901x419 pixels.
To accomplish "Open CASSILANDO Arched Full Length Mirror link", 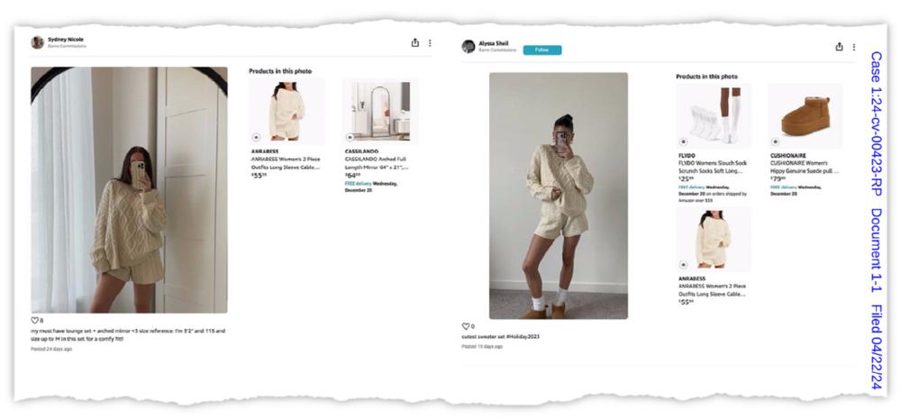I will (x=377, y=163).
